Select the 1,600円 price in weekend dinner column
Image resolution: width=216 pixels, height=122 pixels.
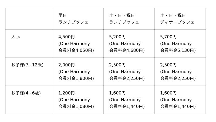tap(168, 93)
